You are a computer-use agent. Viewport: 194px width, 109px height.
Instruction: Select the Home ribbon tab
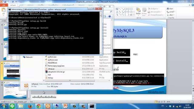(13, 5)
